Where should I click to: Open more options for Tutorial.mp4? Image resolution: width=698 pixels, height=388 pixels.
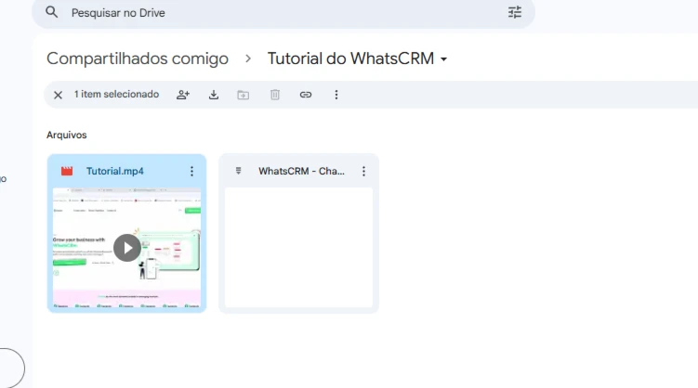(x=191, y=171)
